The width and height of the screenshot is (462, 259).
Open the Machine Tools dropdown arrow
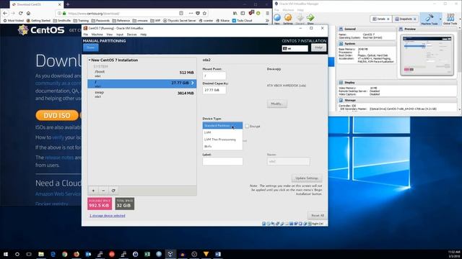point(440,19)
